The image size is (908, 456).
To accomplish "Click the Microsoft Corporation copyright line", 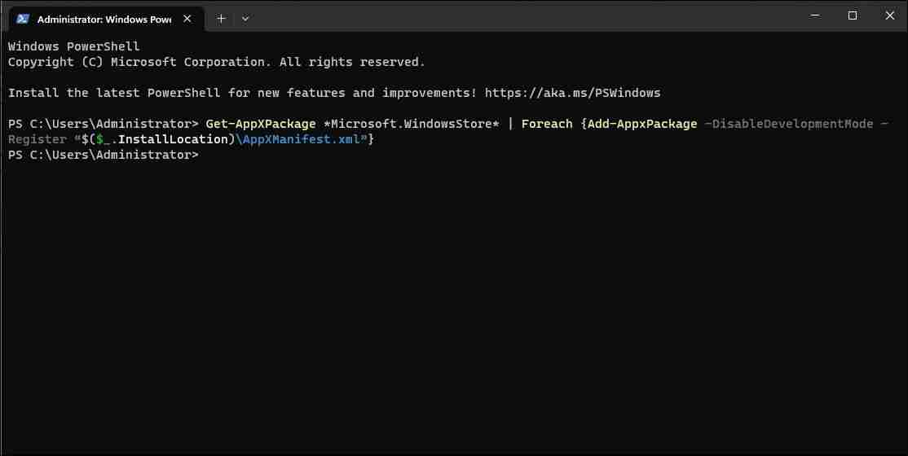I will [216, 62].
